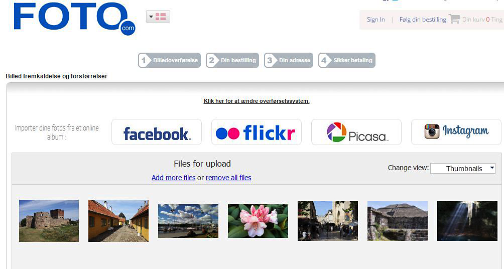Image resolution: width=504 pixels, height=269 pixels.
Task: Expand the Change view Thumbnails dropdown
Action: [463, 169]
